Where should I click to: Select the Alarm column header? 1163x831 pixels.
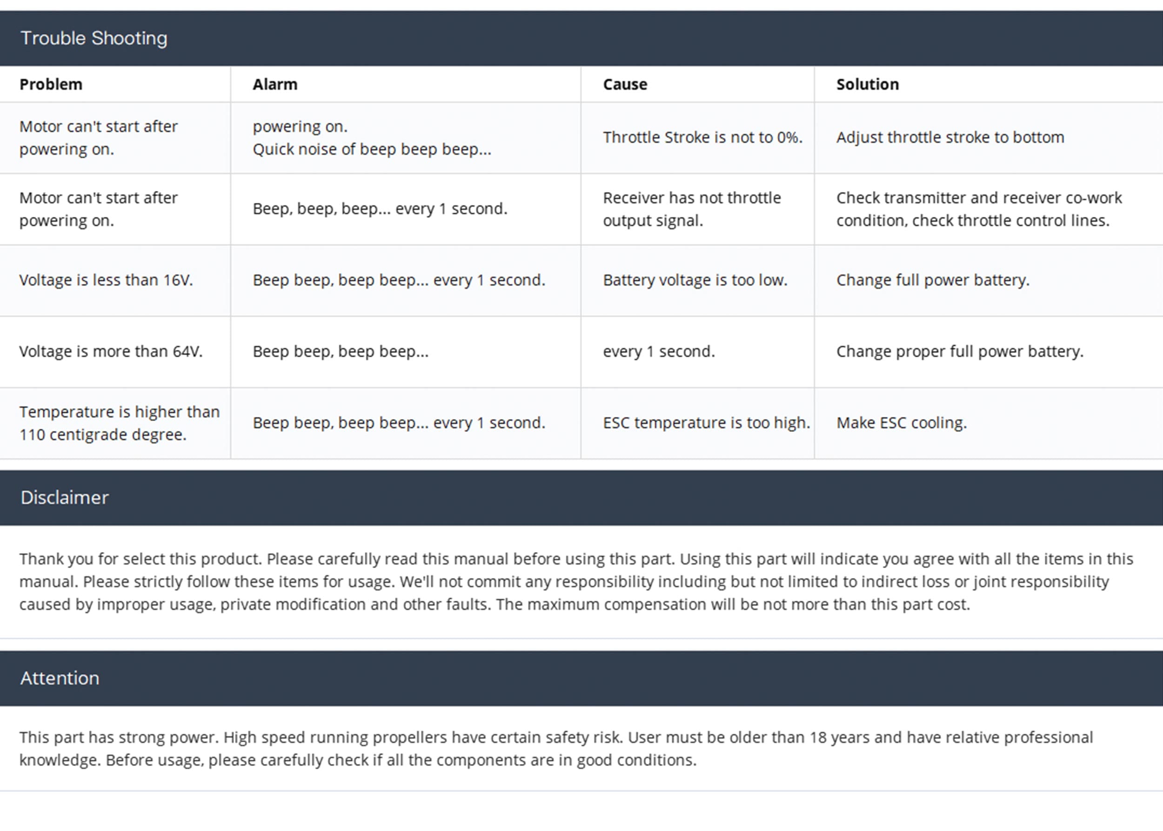275,84
